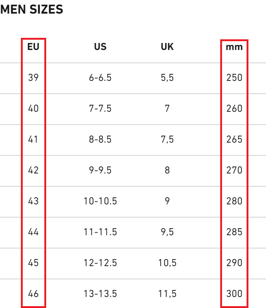This screenshot has height=308, width=266.
Task: Click US size 6-6.5 cell
Action: tap(100, 78)
